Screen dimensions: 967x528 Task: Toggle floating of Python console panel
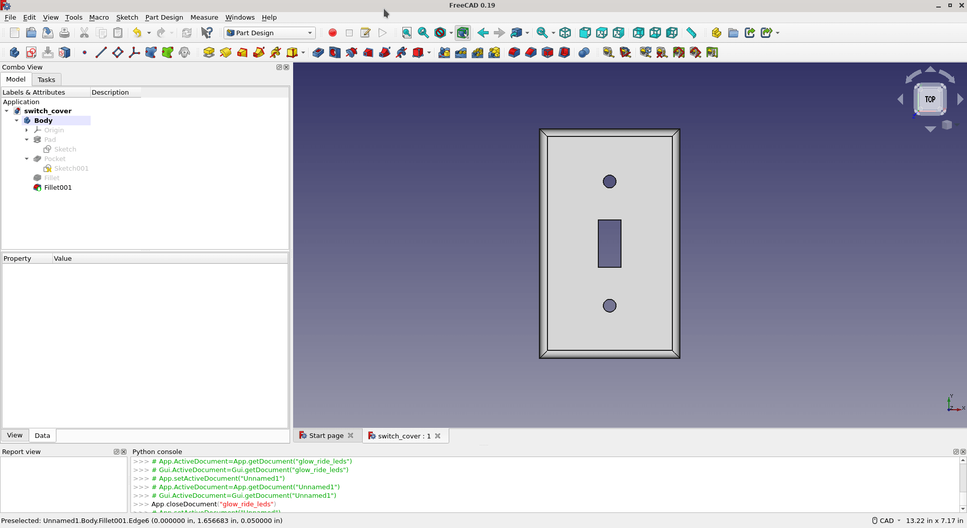coord(956,451)
